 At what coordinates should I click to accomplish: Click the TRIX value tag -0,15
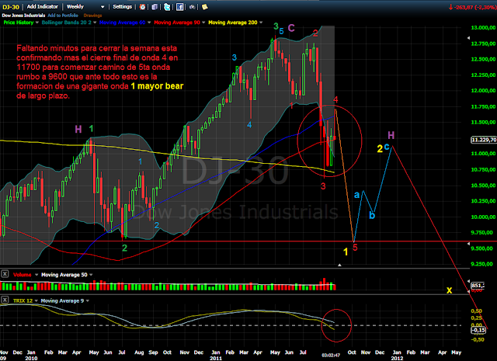tap(478, 330)
